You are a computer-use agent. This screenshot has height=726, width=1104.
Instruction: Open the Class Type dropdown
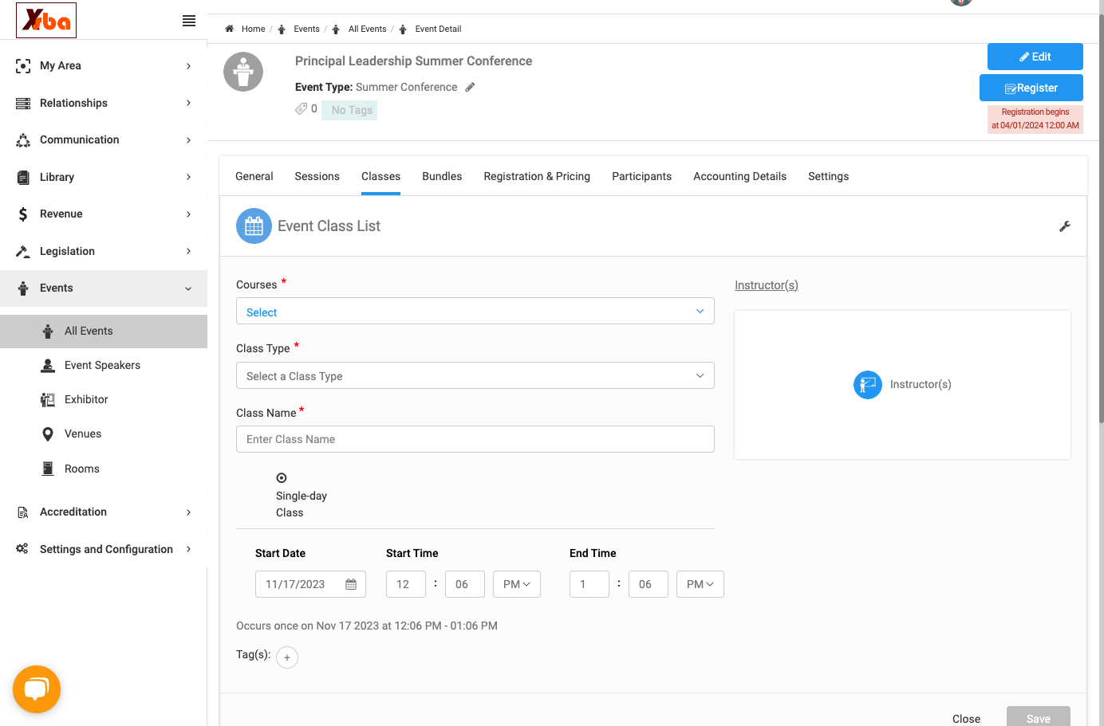pyautogui.click(x=475, y=375)
